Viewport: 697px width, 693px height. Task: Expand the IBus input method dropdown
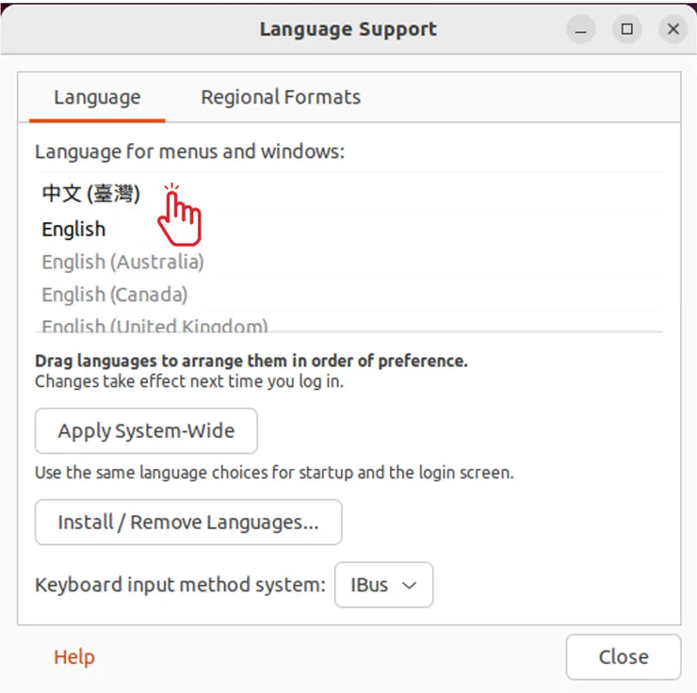[383, 585]
